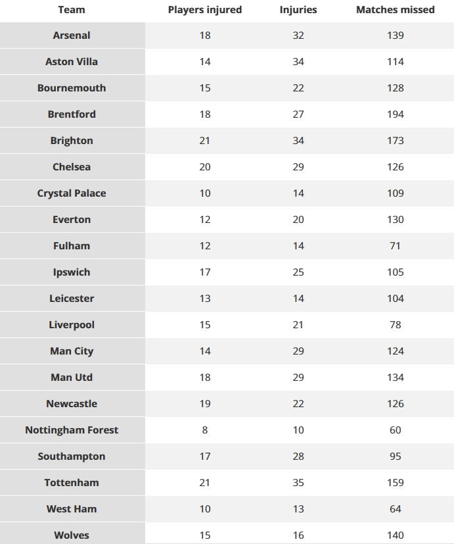
Task: Click Brentford's matches missed value 194
Action: [x=395, y=114]
